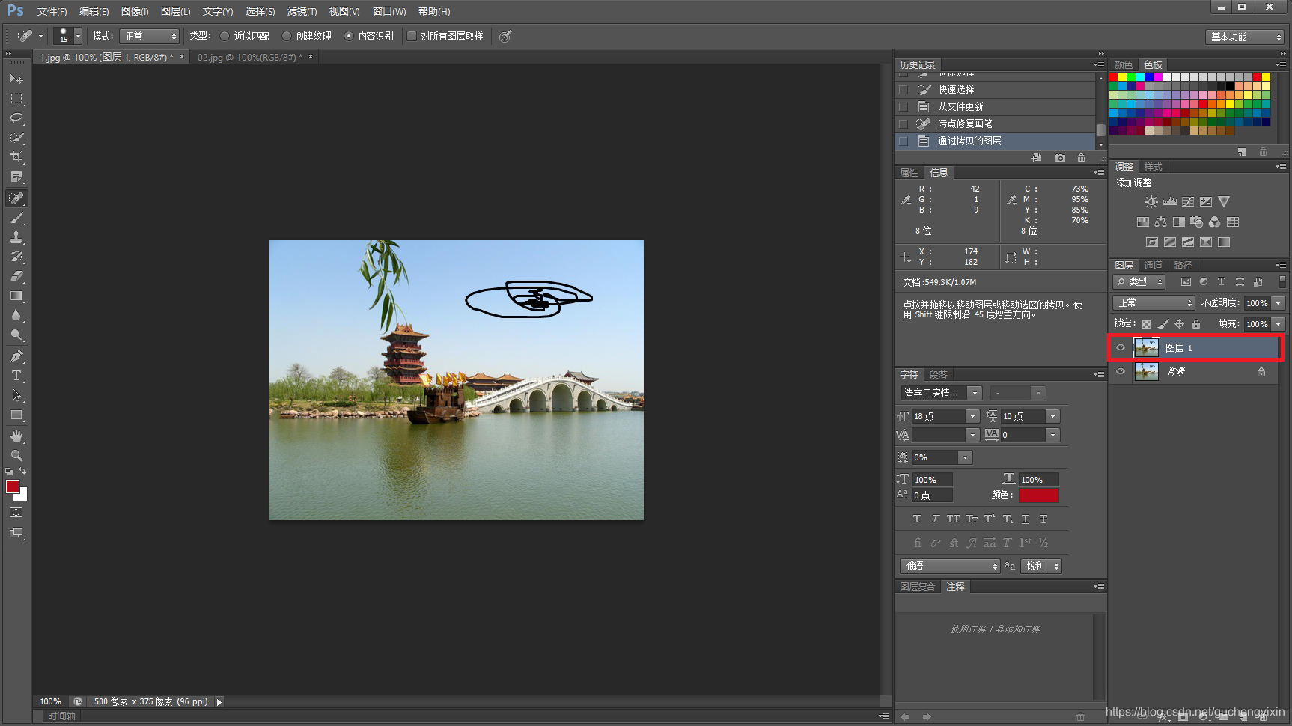Hide 图层 1 layer visibility eye
The image size is (1292, 726).
click(1121, 347)
